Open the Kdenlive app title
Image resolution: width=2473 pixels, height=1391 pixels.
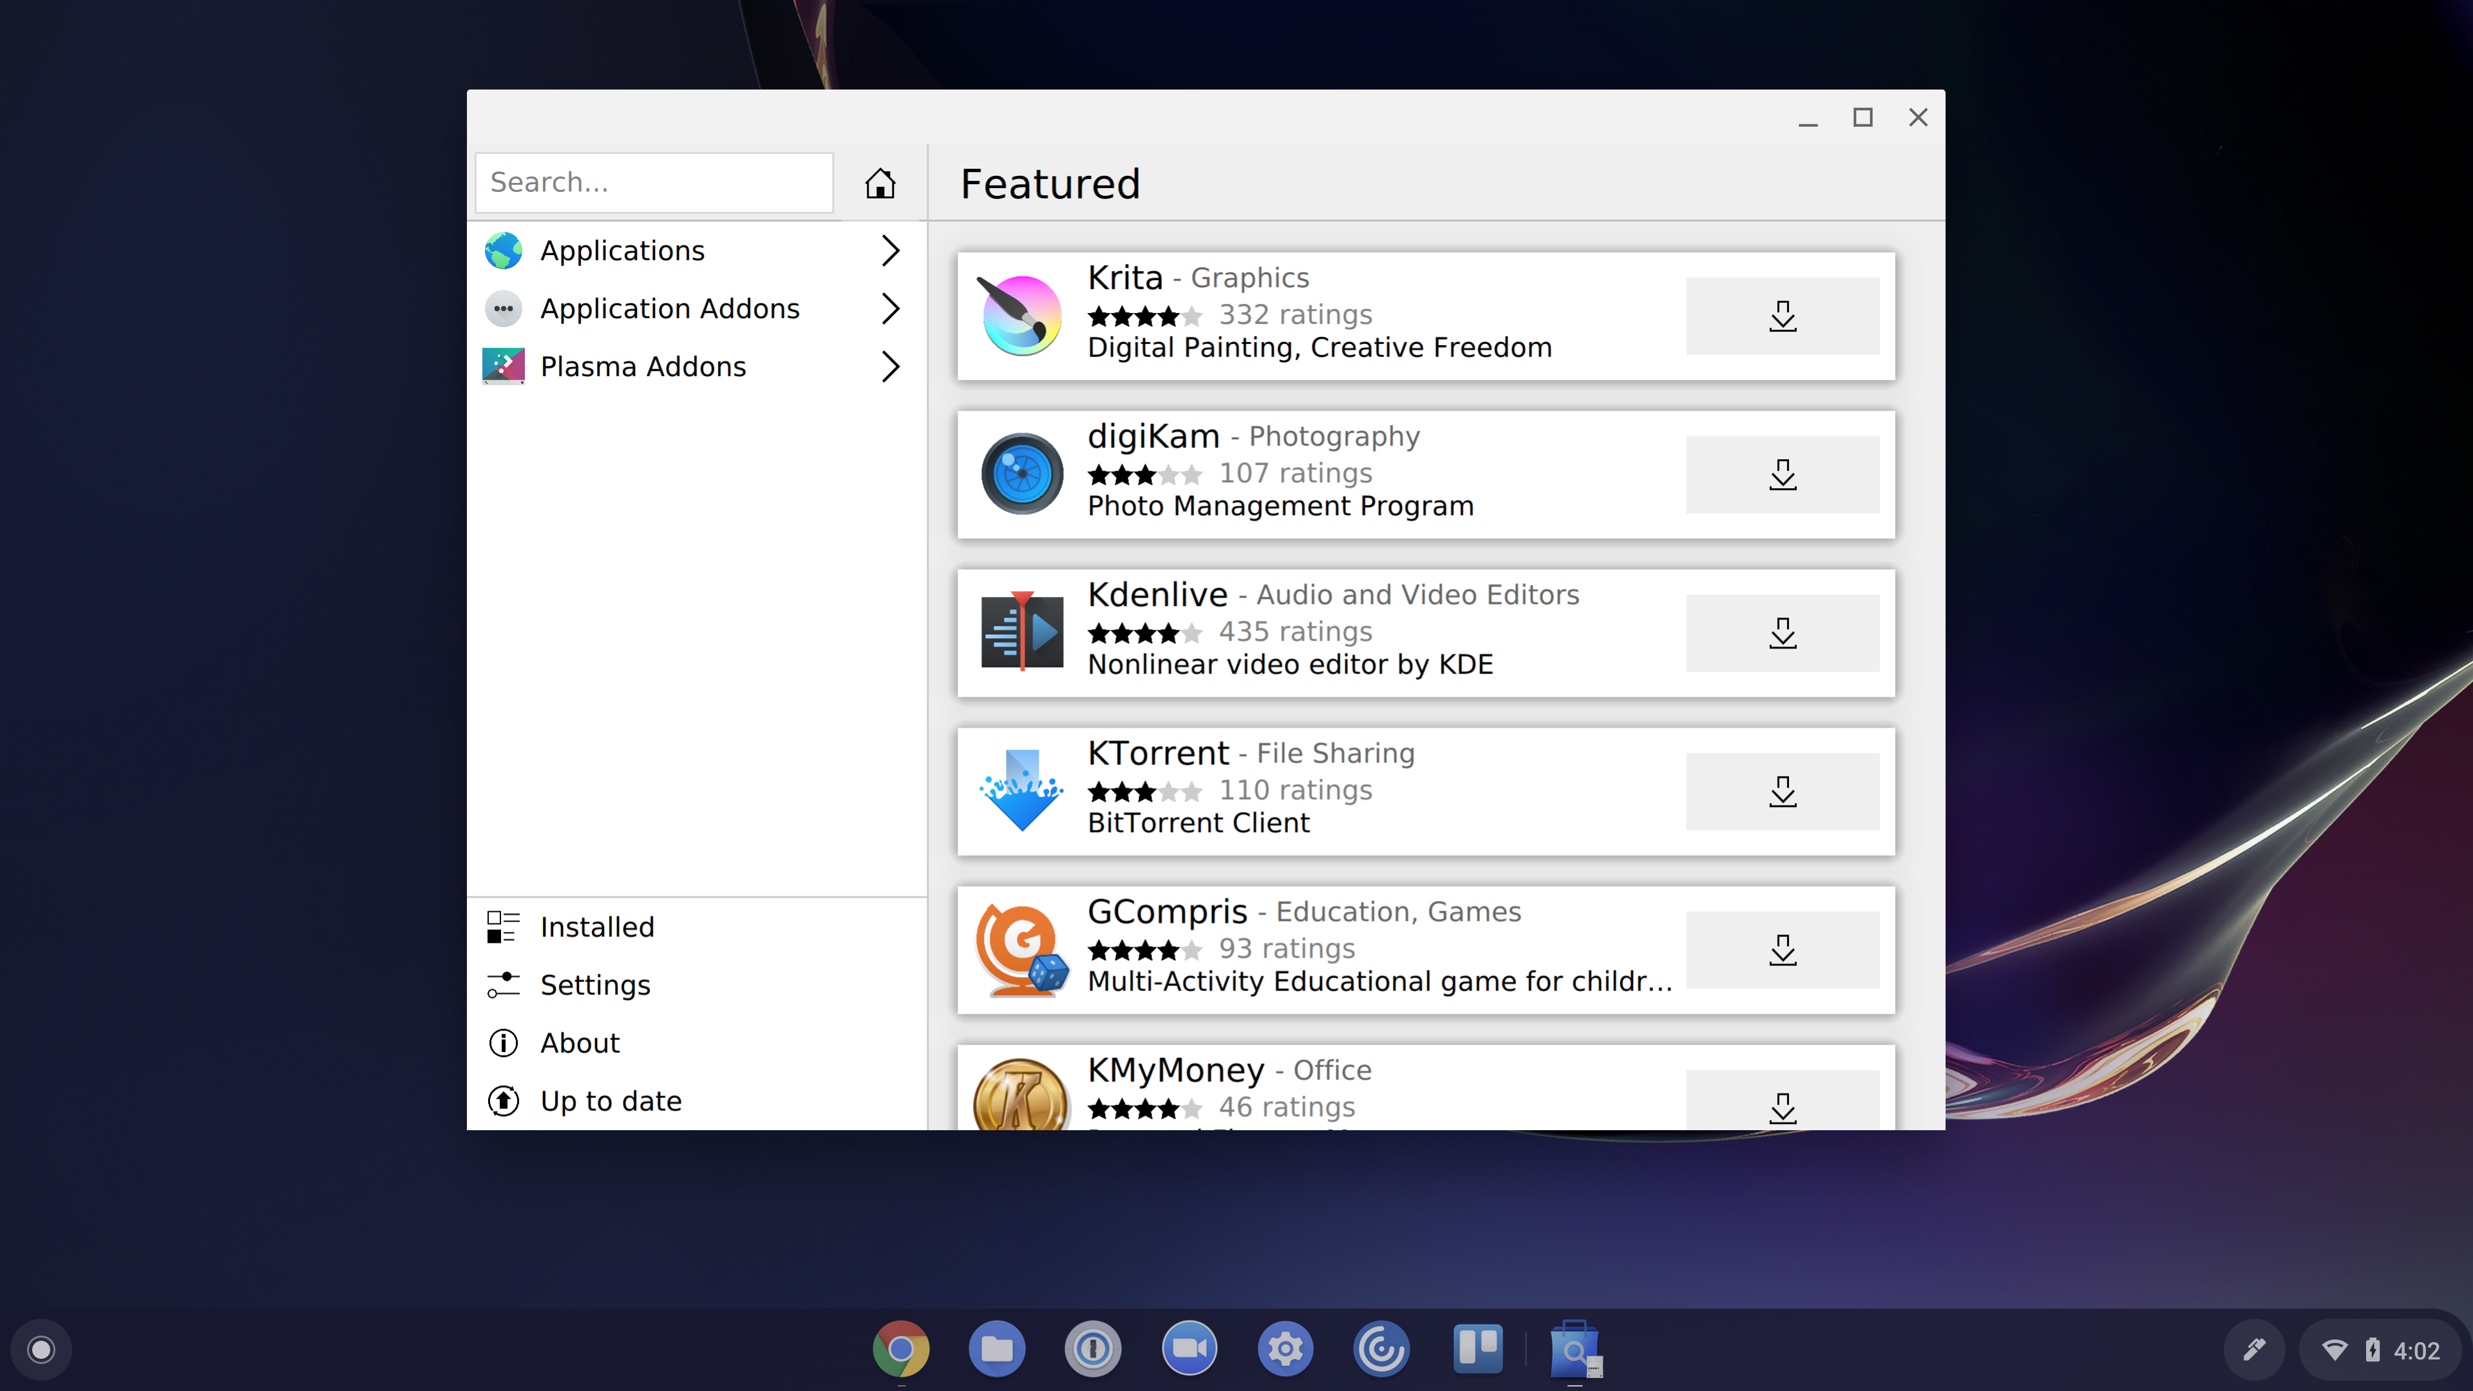click(1158, 595)
